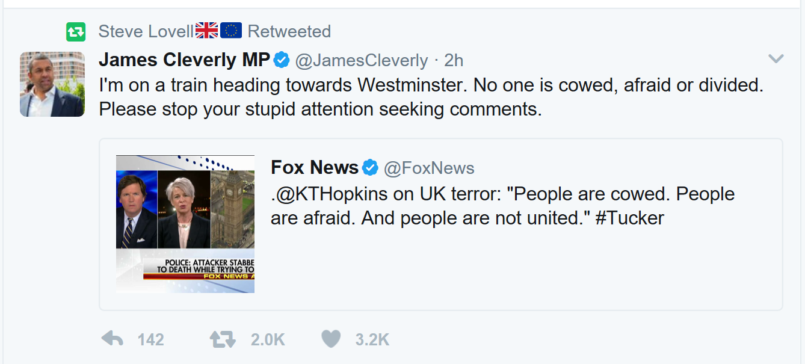The height and width of the screenshot is (364, 805).
Task: Retweet this tweet via the retweet icon
Action: 222,339
